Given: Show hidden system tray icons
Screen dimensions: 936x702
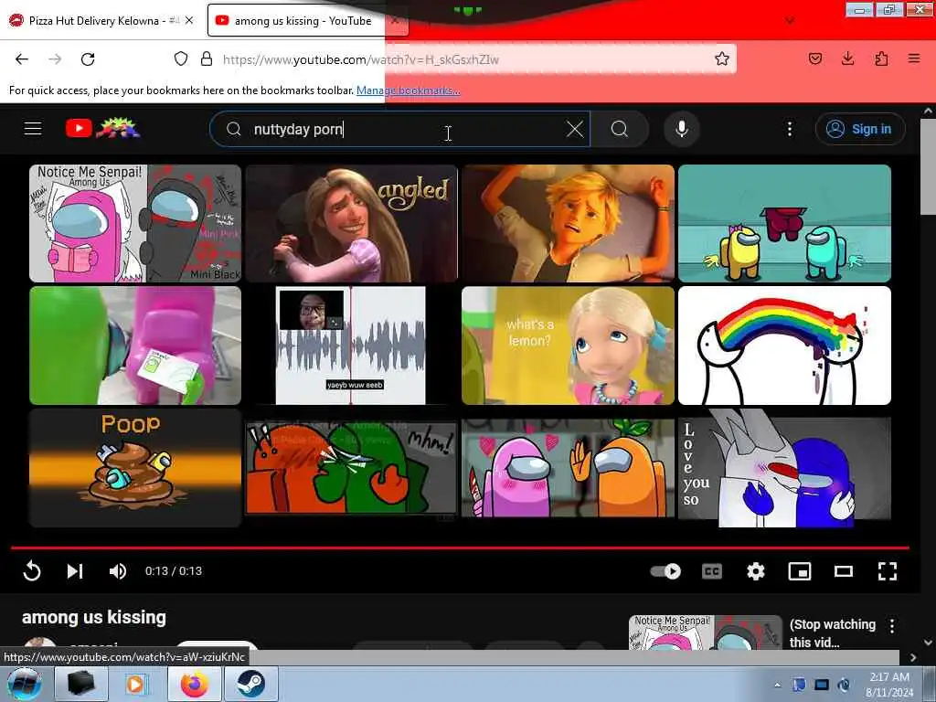Looking at the screenshot, I should point(777,685).
